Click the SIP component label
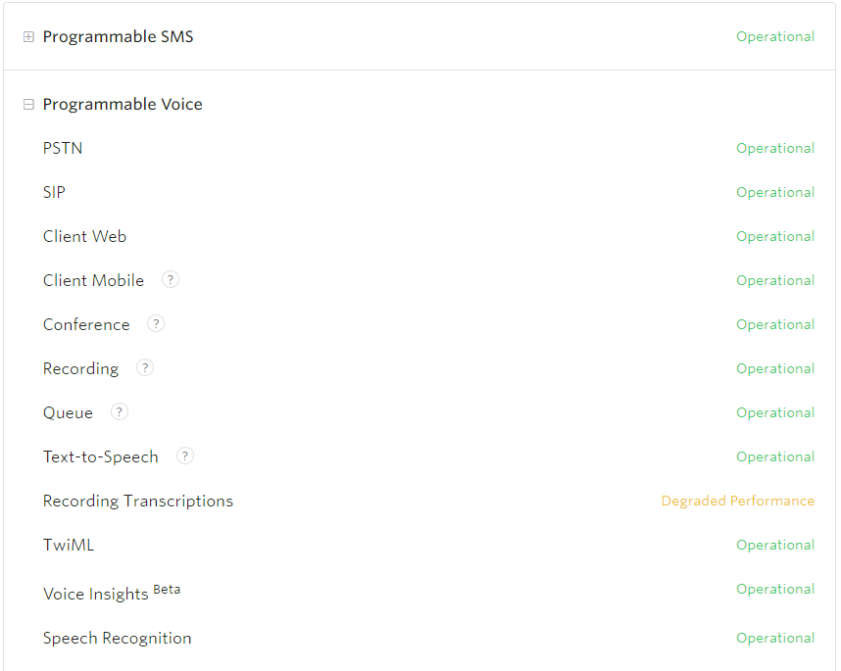 click(x=54, y=192)
